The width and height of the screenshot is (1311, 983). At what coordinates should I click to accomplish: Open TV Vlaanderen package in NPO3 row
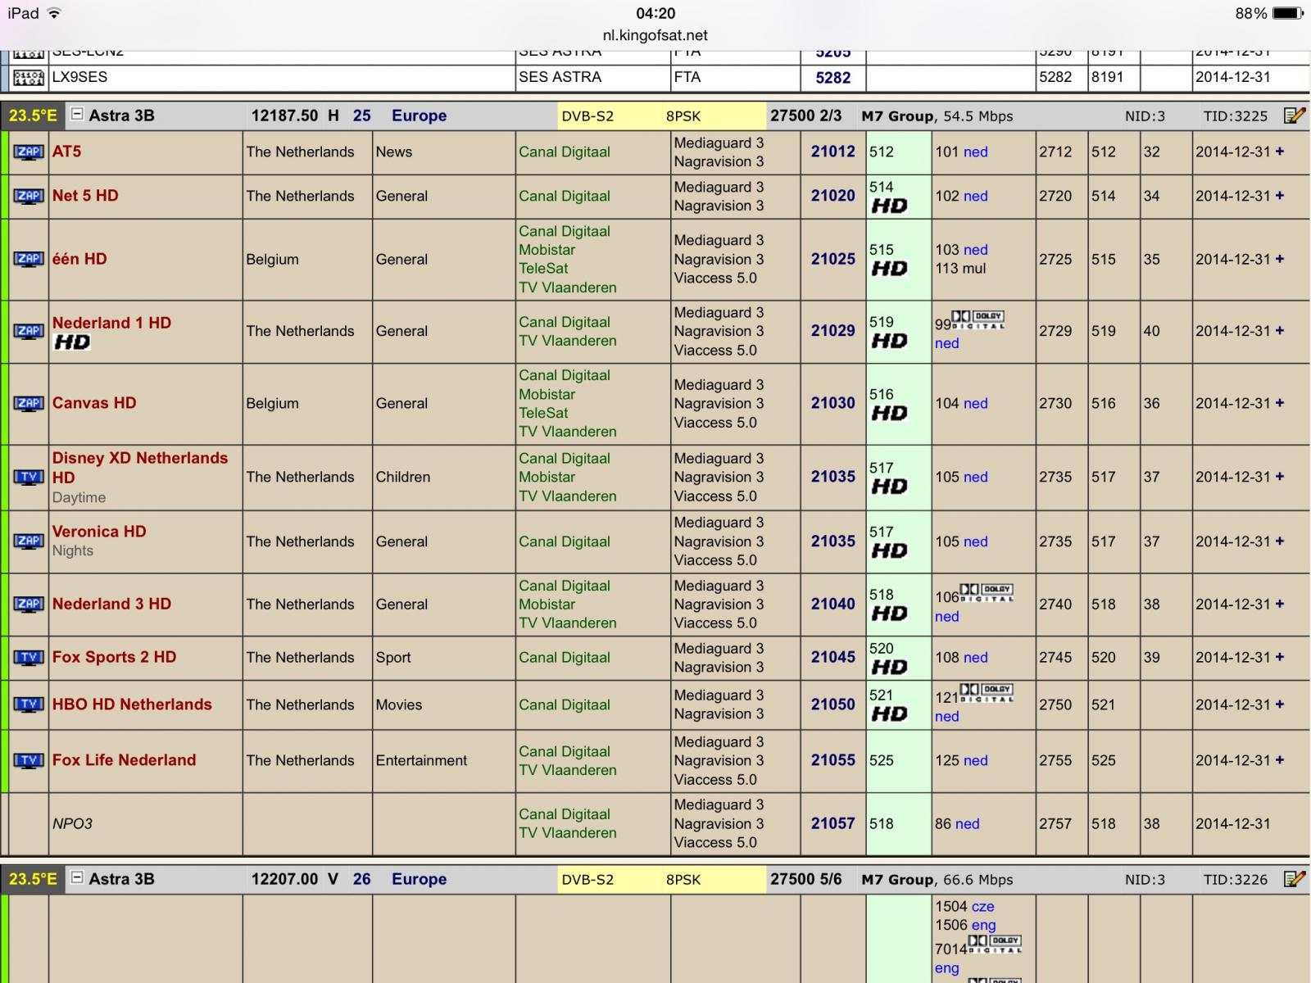[x=567, y=832]
